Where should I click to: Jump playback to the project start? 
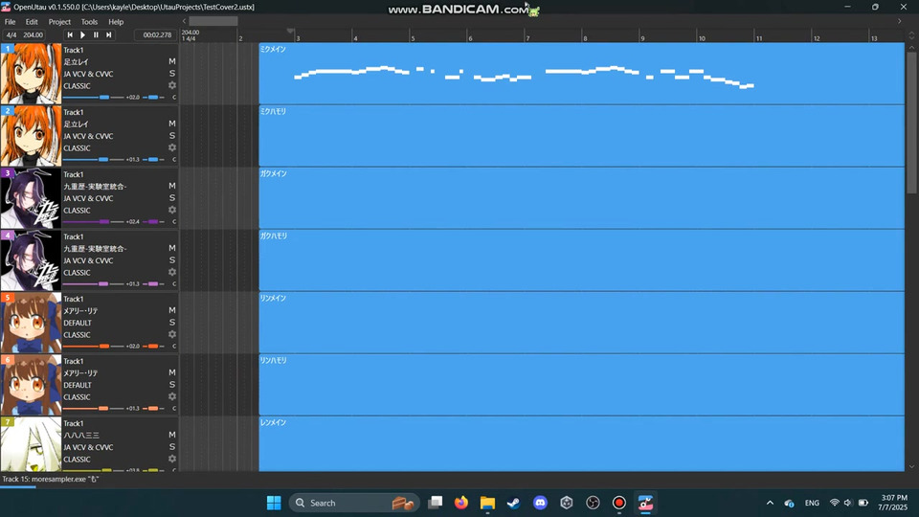coord(70,35)
